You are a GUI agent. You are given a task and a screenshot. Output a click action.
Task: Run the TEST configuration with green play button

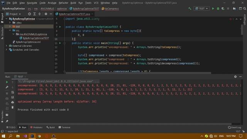[213, 8]
